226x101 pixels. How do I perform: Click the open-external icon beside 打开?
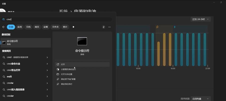coord(58,64)
